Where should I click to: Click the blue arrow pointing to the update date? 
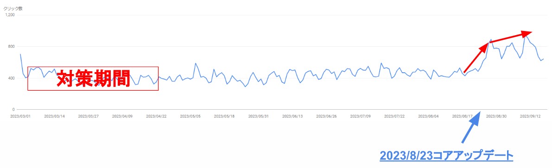(471, 127)
